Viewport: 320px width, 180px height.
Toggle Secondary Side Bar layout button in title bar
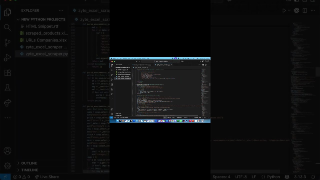coord(208,61)
